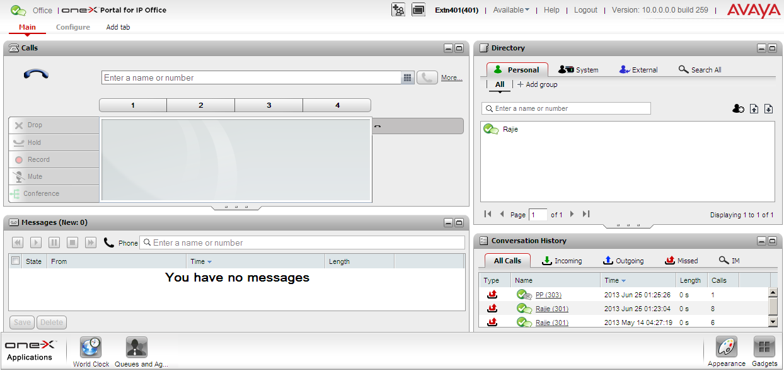Click the screen mode icon in header
Image resolution: width=784 pixels, height=371 pixels.
tap(418, 10)
